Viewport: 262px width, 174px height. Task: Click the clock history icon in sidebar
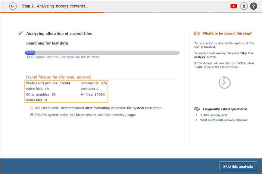tap(224, 82)
